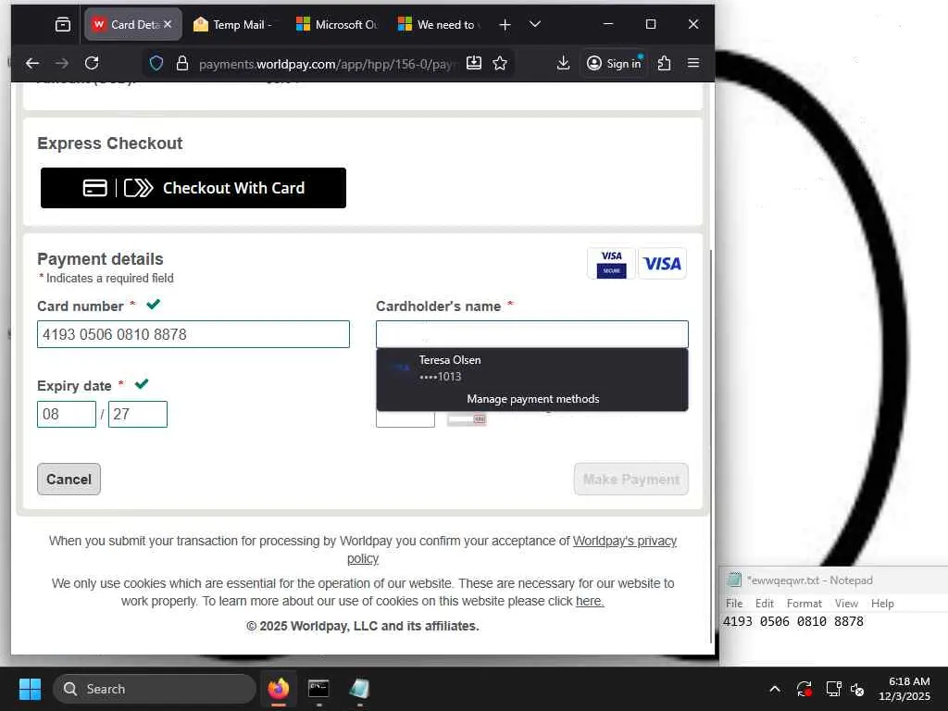
Task: Open Manage payment methods in the autofill popup
Action: [532, 399]
